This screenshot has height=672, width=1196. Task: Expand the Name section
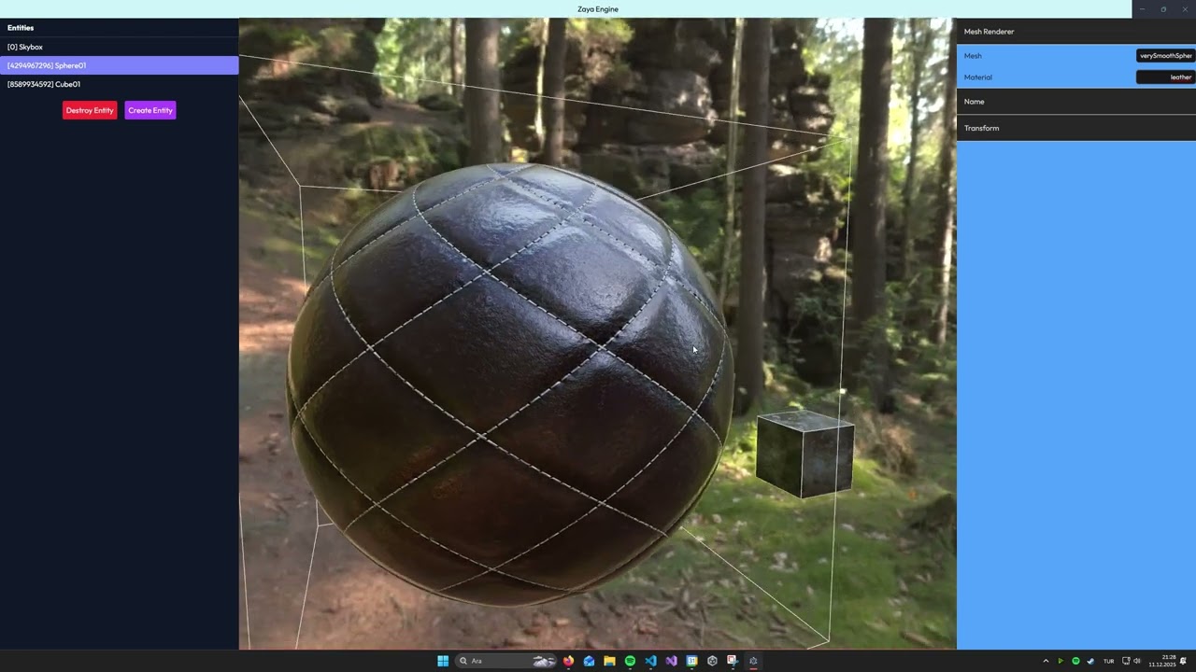[x=1076, y=102]
